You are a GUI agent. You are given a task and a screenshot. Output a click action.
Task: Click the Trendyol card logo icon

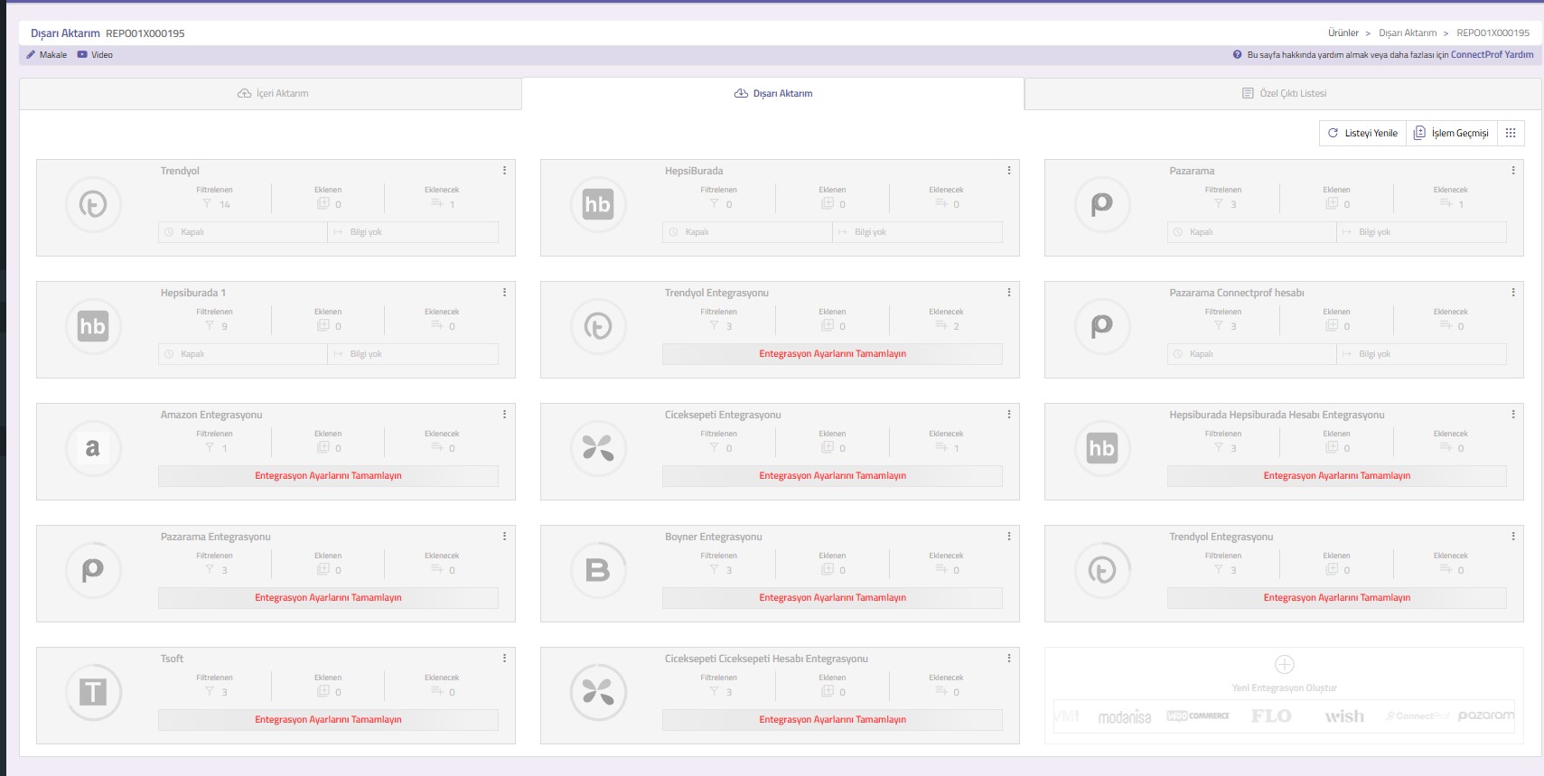point(93,205)
